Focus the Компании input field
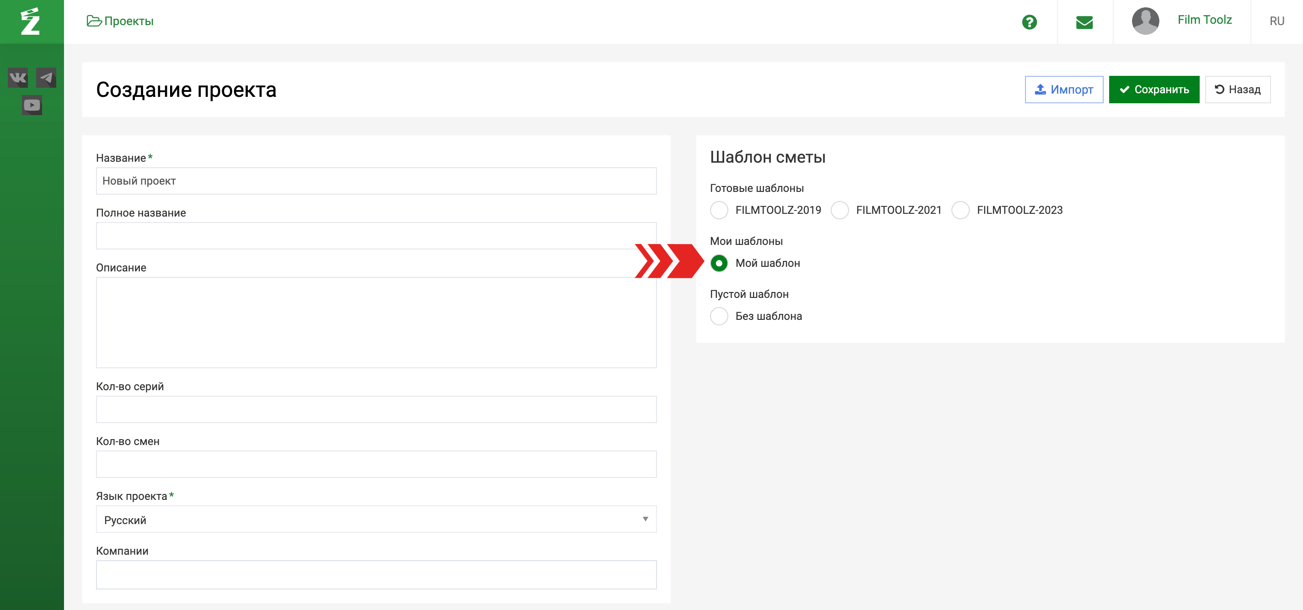 376,575
